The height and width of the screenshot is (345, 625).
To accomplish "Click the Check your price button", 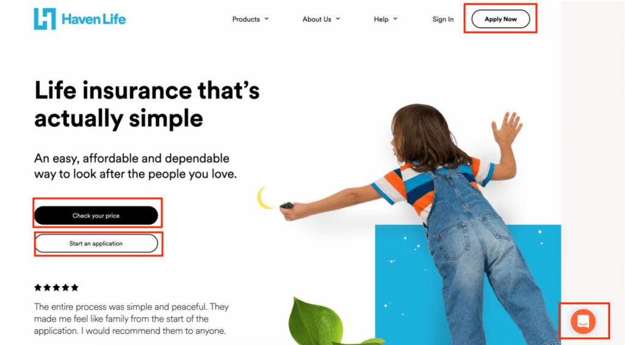I will pyautogui.click(x=96, y=216).
